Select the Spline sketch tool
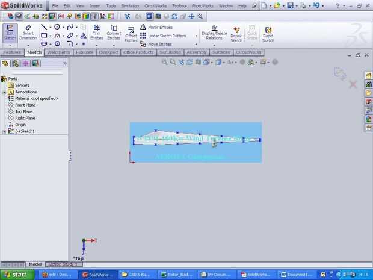This screenshot has width=373, height=280. (70, 27)
